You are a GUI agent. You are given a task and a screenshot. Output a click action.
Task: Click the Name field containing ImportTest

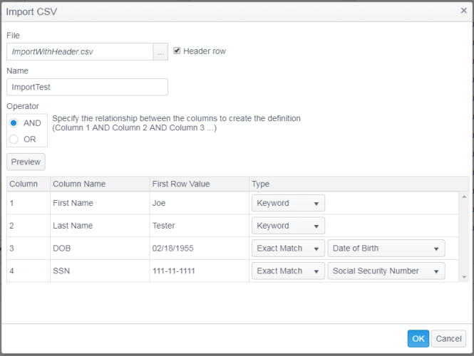87,87
